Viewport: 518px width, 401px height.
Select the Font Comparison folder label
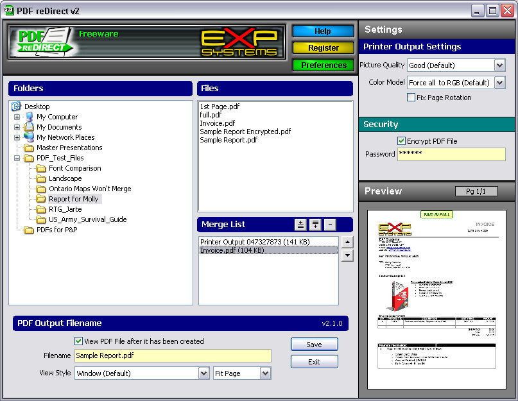click(74, 168)
